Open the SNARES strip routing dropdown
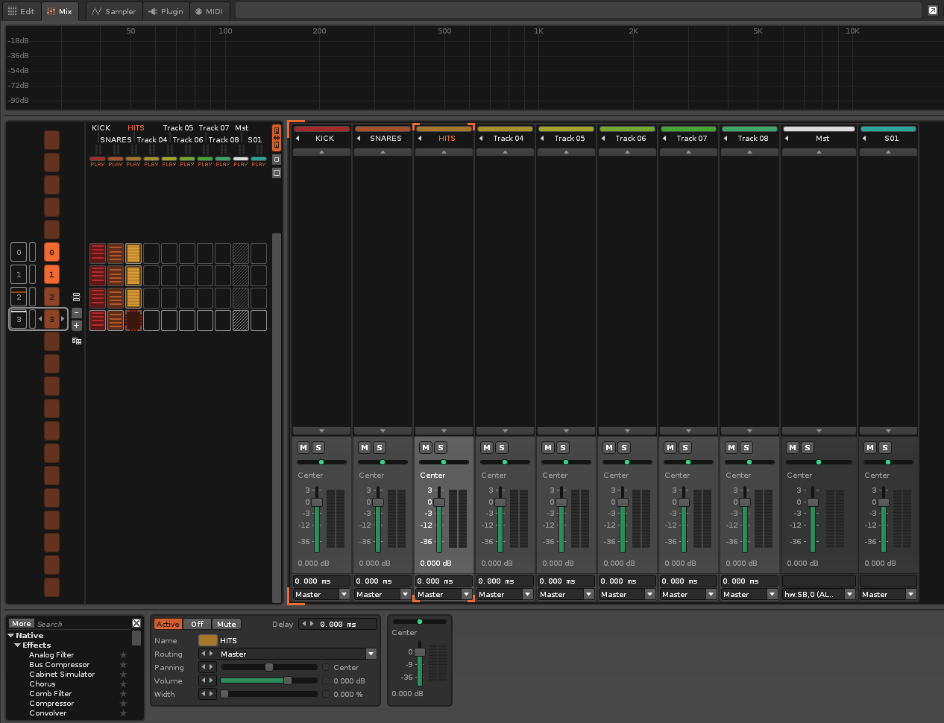Viewport: 944px width, 723px height. [x=383, y=595]
